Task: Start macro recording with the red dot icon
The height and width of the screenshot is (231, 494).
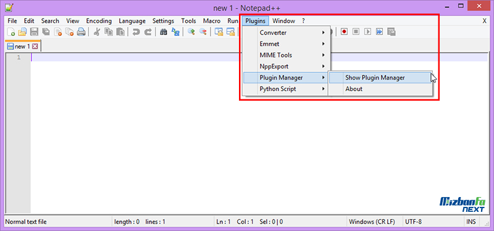Action: 344,31
